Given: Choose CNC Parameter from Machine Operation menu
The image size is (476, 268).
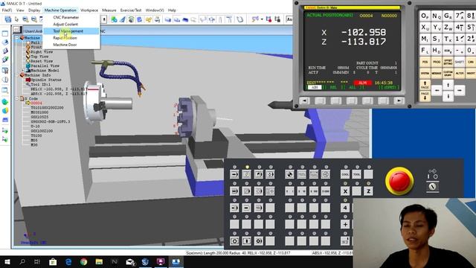Looking at the screenshot, I should (x=66, y=17).
